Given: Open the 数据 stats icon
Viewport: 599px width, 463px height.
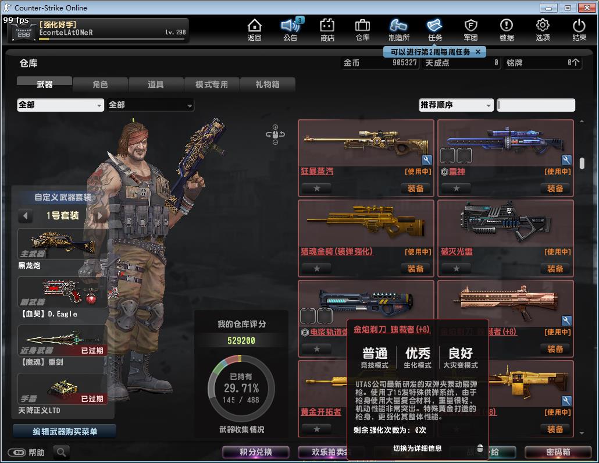Looking at the screenshot, I should coord(507,30).
